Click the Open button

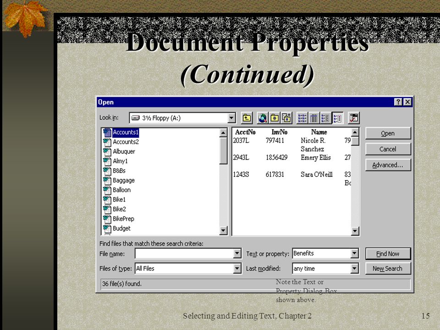pyautogui.click(x=388, y=133)
